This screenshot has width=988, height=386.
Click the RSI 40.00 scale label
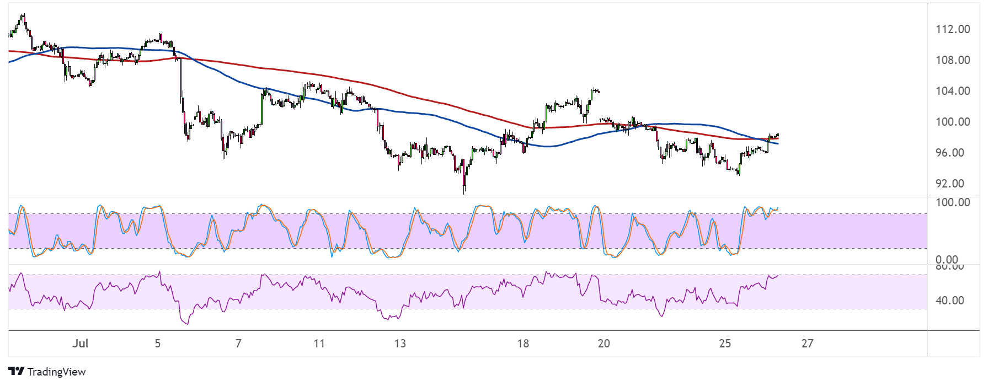950,301
